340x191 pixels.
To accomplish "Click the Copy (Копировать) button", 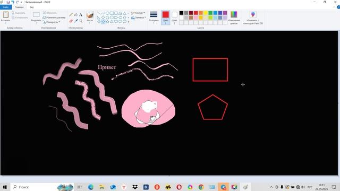I will coord(20,18).
